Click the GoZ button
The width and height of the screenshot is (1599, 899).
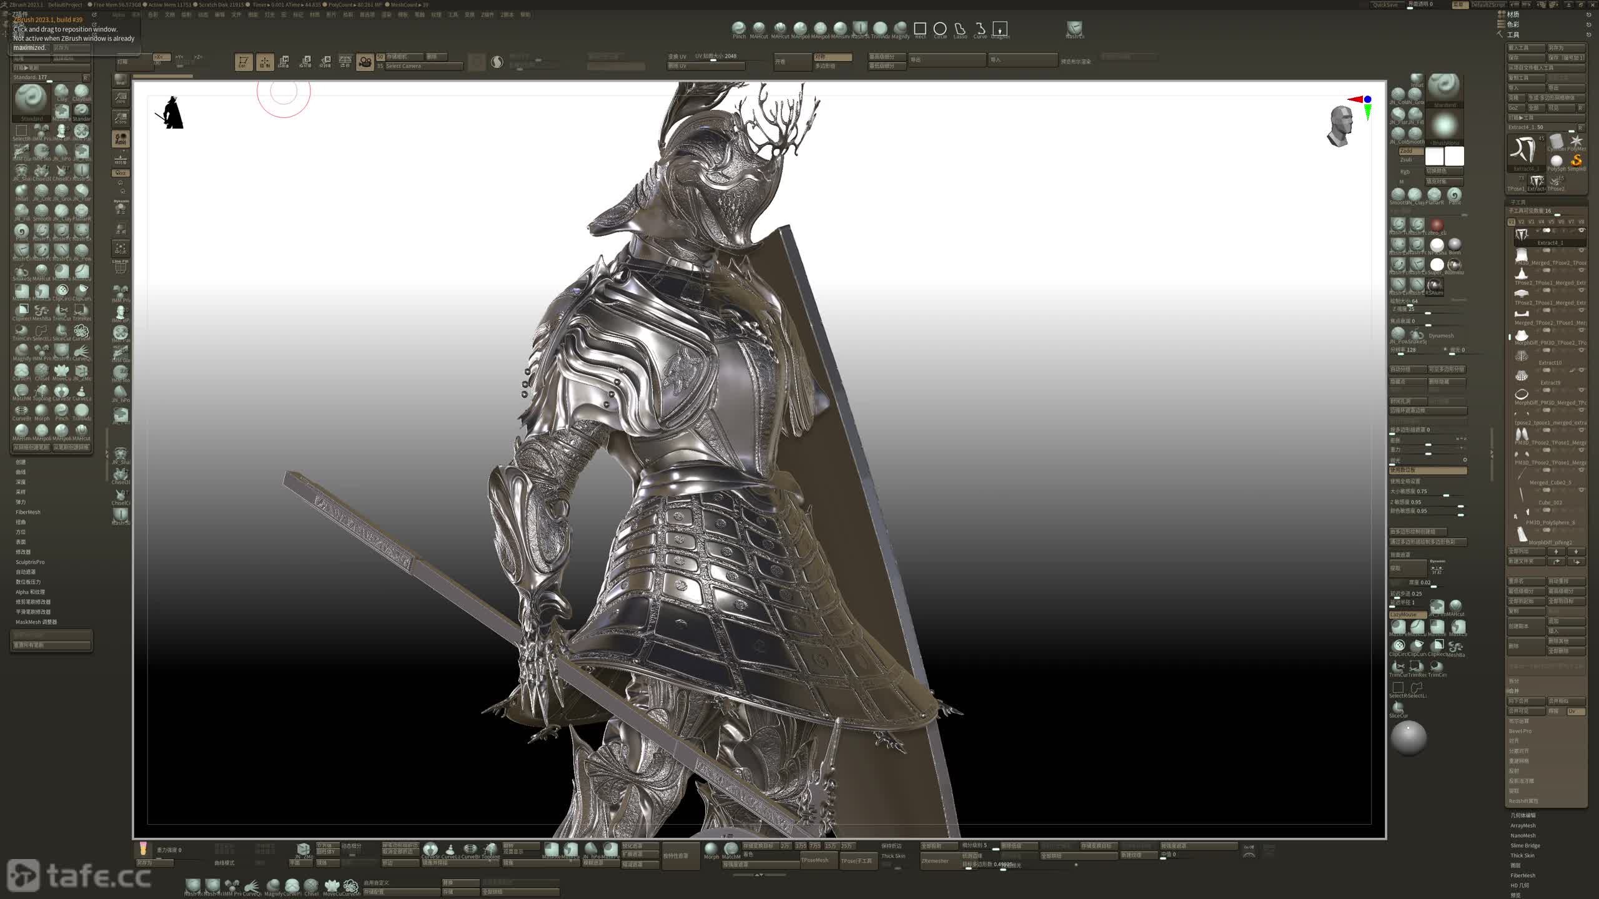point(1516,107)
